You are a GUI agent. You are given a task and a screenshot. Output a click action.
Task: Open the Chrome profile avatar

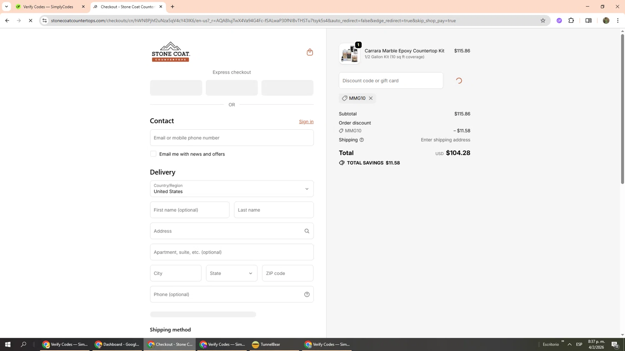(606, 20)
